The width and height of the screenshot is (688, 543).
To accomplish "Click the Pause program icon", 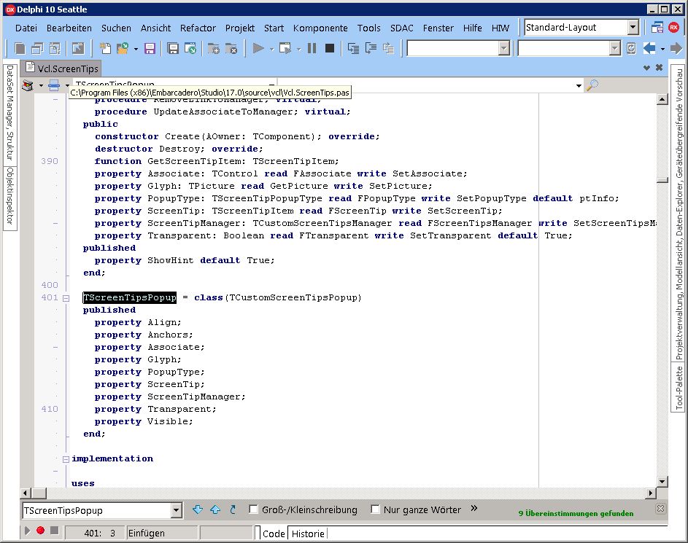I will (x=312, y=48).
